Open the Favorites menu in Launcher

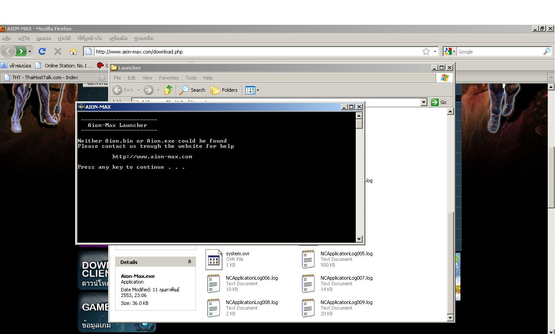pyautogui.click(x=169, y=78)
